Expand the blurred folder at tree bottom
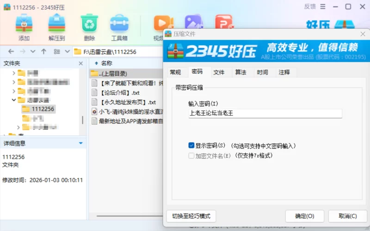370x231 pixels. tap(18, 128)
